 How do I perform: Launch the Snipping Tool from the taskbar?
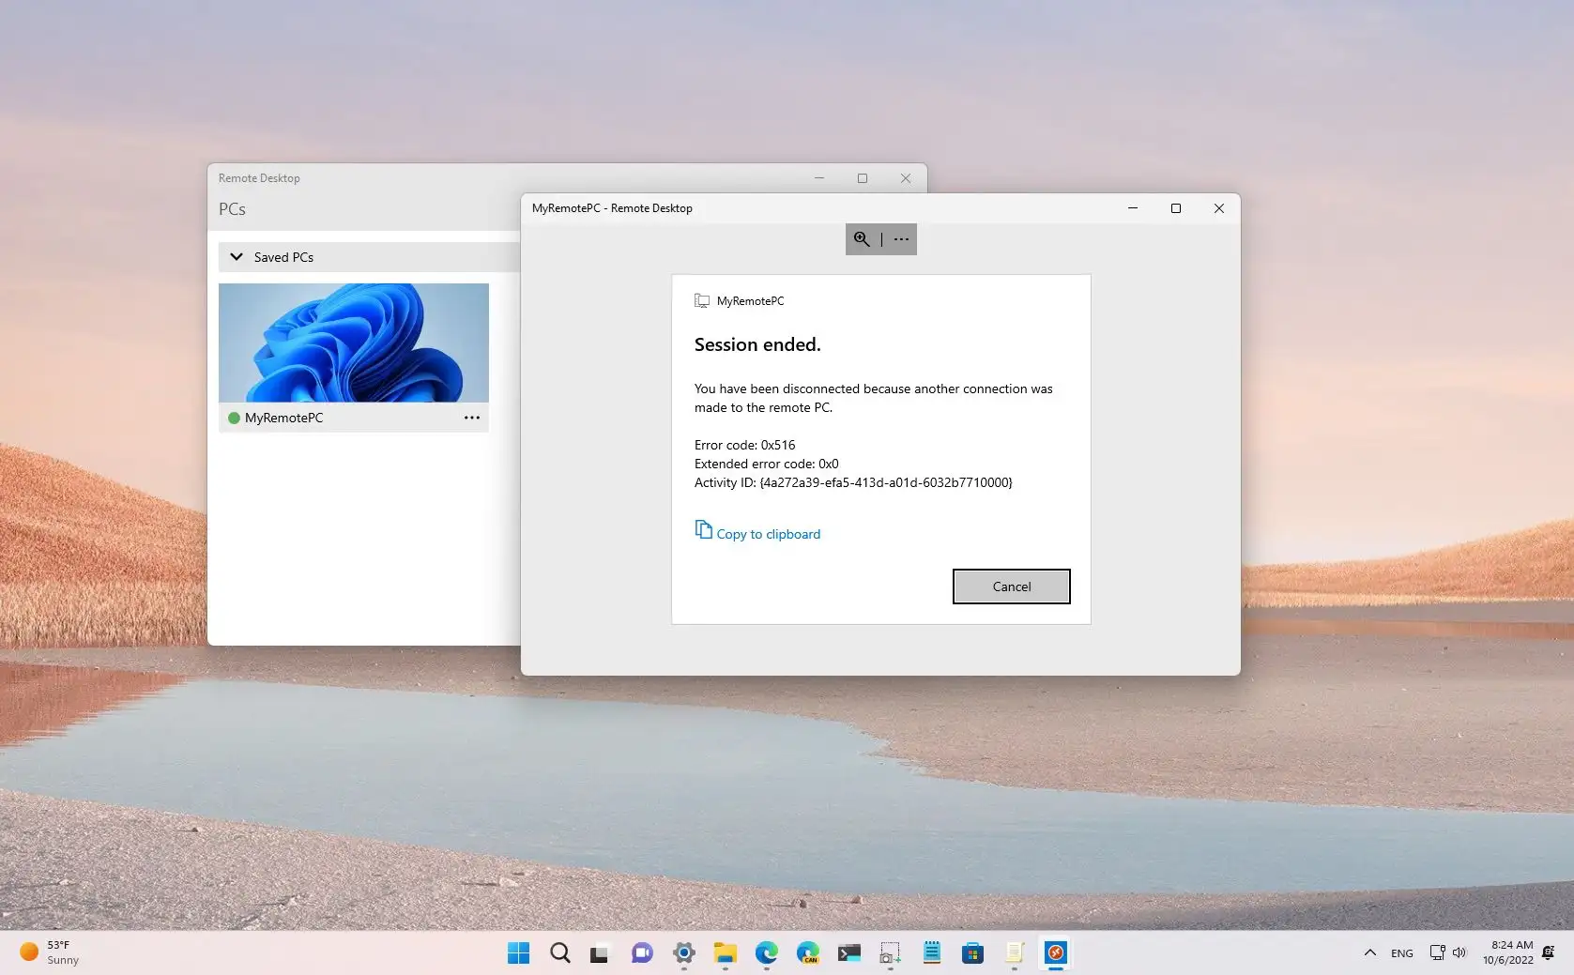[890, 952]
